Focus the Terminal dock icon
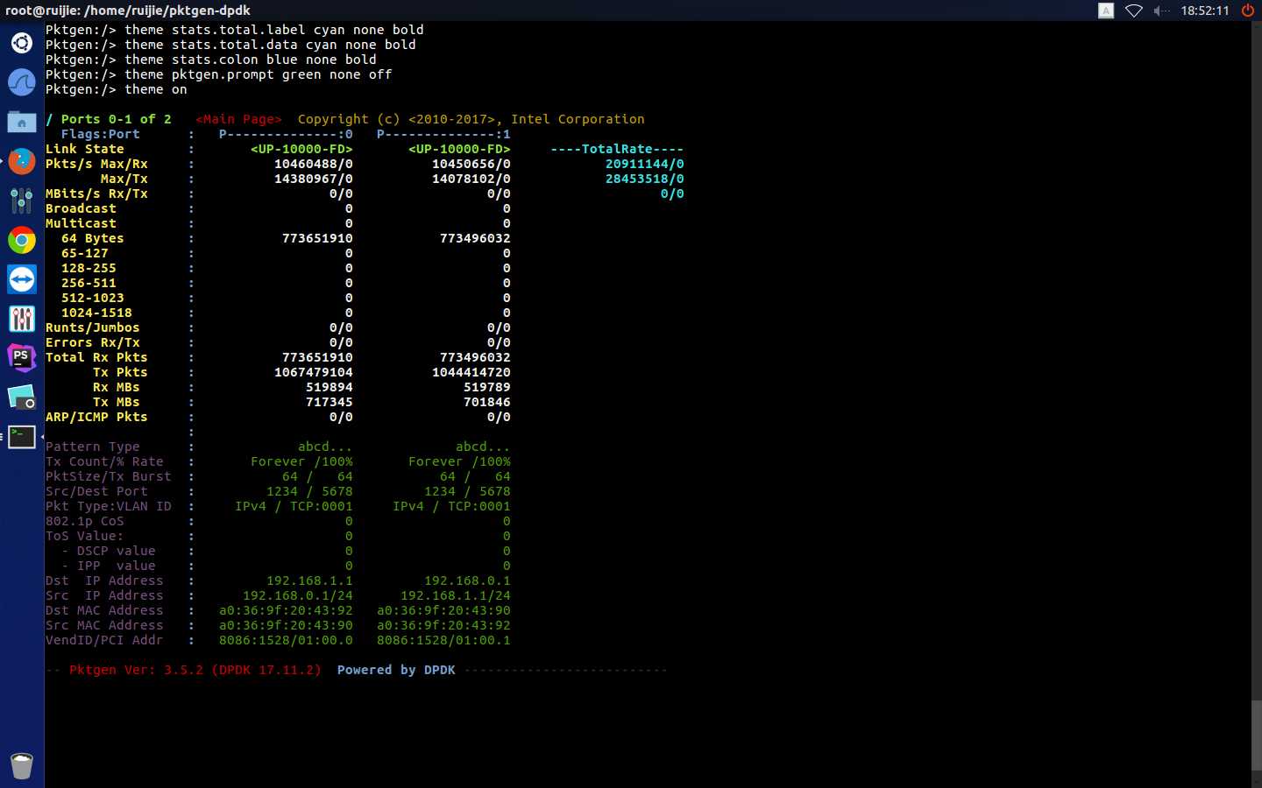The height and width of the screenshot is (788, 1262). click(21, 436)
